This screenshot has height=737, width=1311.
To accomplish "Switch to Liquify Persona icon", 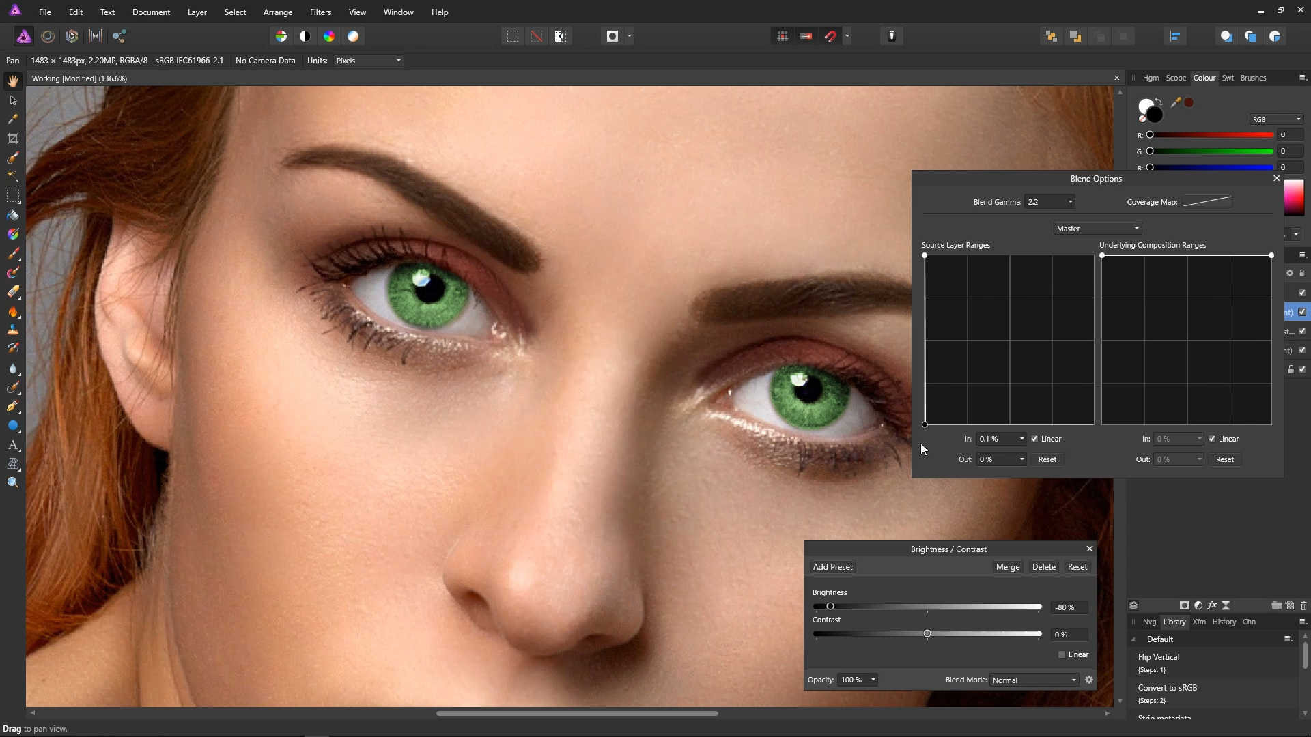I will (48, 36).
